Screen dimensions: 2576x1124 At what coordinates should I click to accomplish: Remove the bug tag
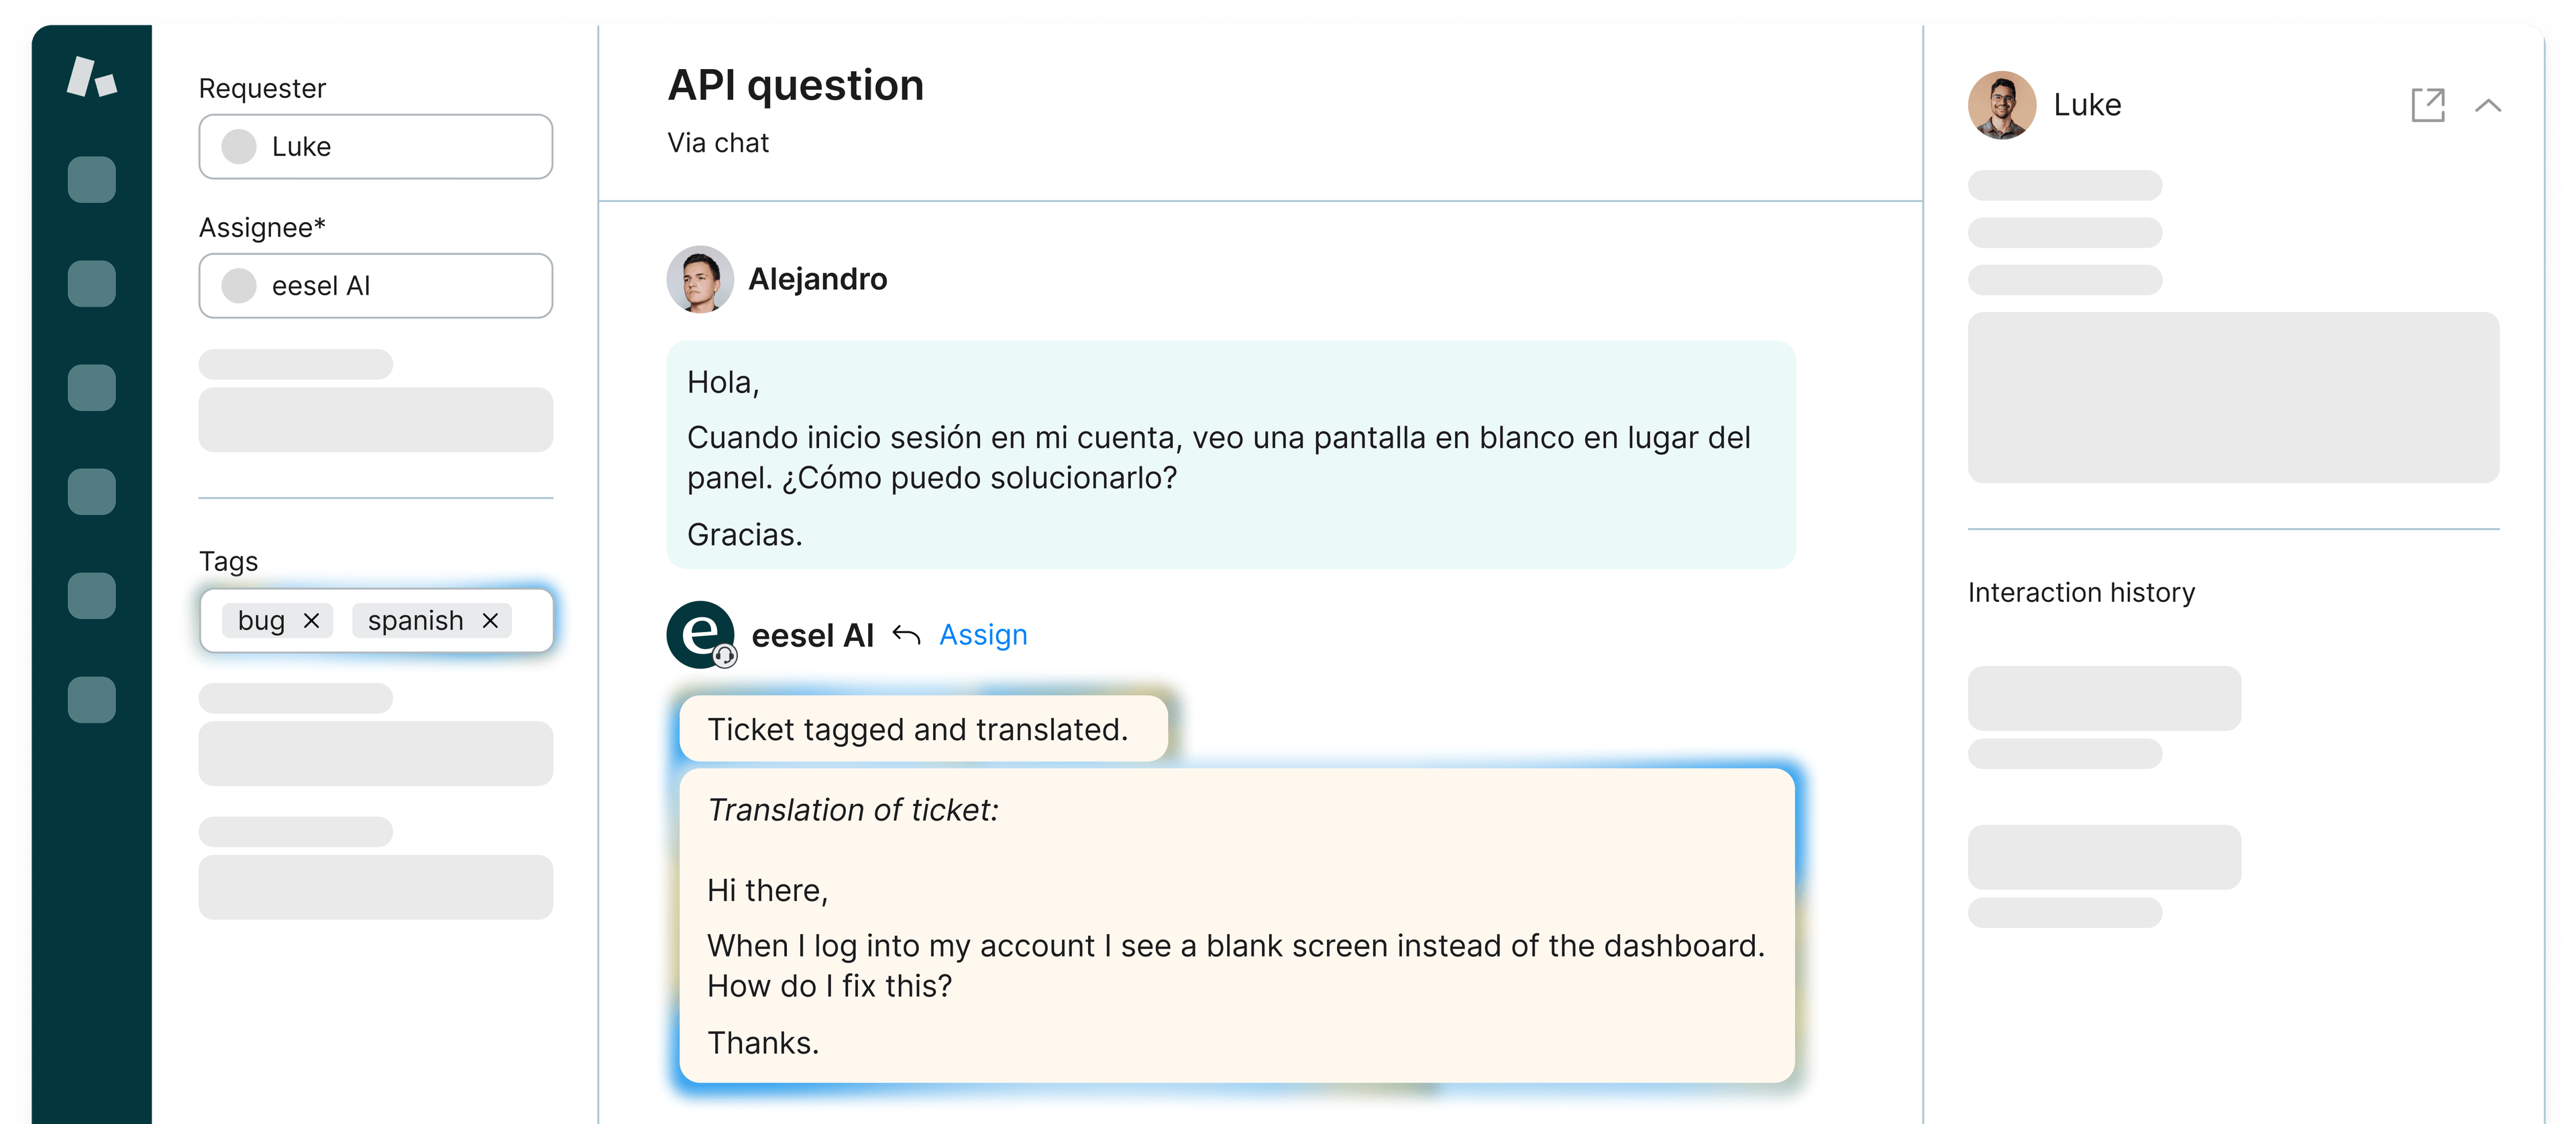pyautogui.click(x=311, y=621)
